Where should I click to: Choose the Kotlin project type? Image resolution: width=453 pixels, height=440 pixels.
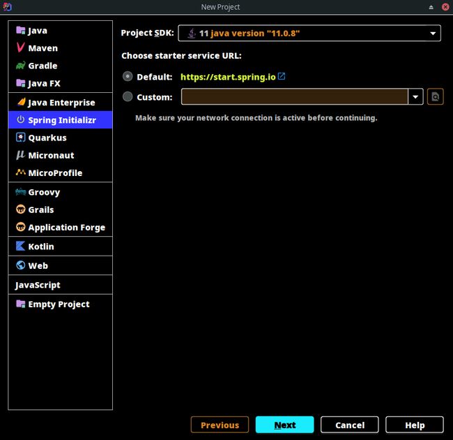coord(61,247)
